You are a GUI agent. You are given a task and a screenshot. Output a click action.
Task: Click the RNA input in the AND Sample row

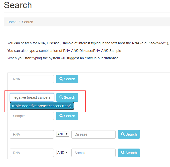32,153
